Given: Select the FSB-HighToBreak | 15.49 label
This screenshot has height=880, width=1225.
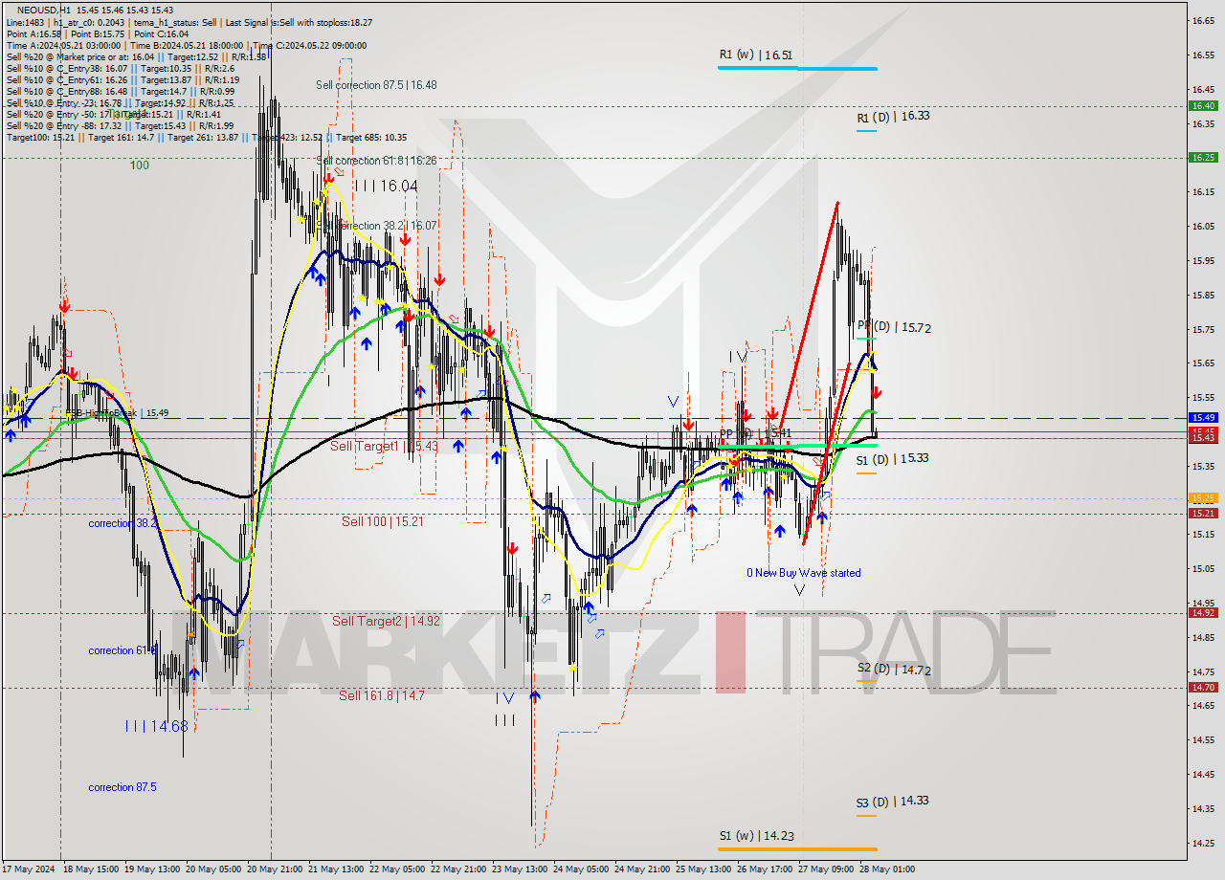Looking at the screenshot, I should tap(117, 413).
